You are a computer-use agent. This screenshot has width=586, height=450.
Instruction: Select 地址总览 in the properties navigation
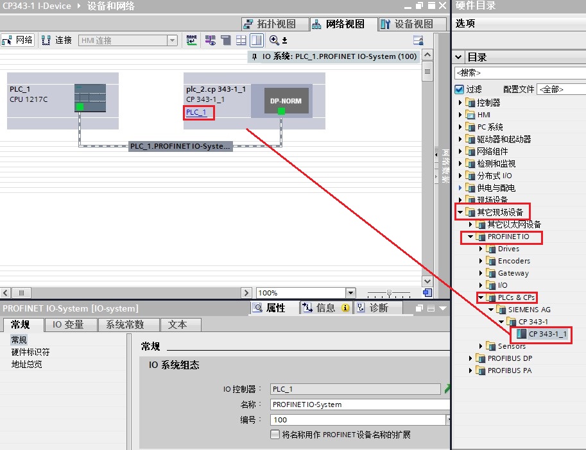click(27, 364)
